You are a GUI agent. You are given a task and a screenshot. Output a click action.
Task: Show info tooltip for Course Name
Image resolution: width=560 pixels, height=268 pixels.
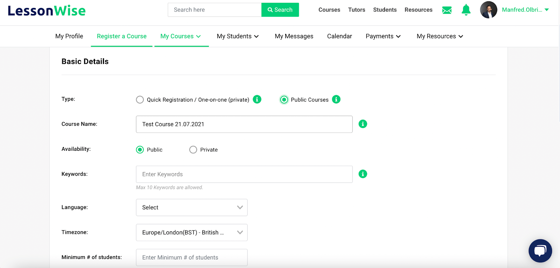point(363,124)
